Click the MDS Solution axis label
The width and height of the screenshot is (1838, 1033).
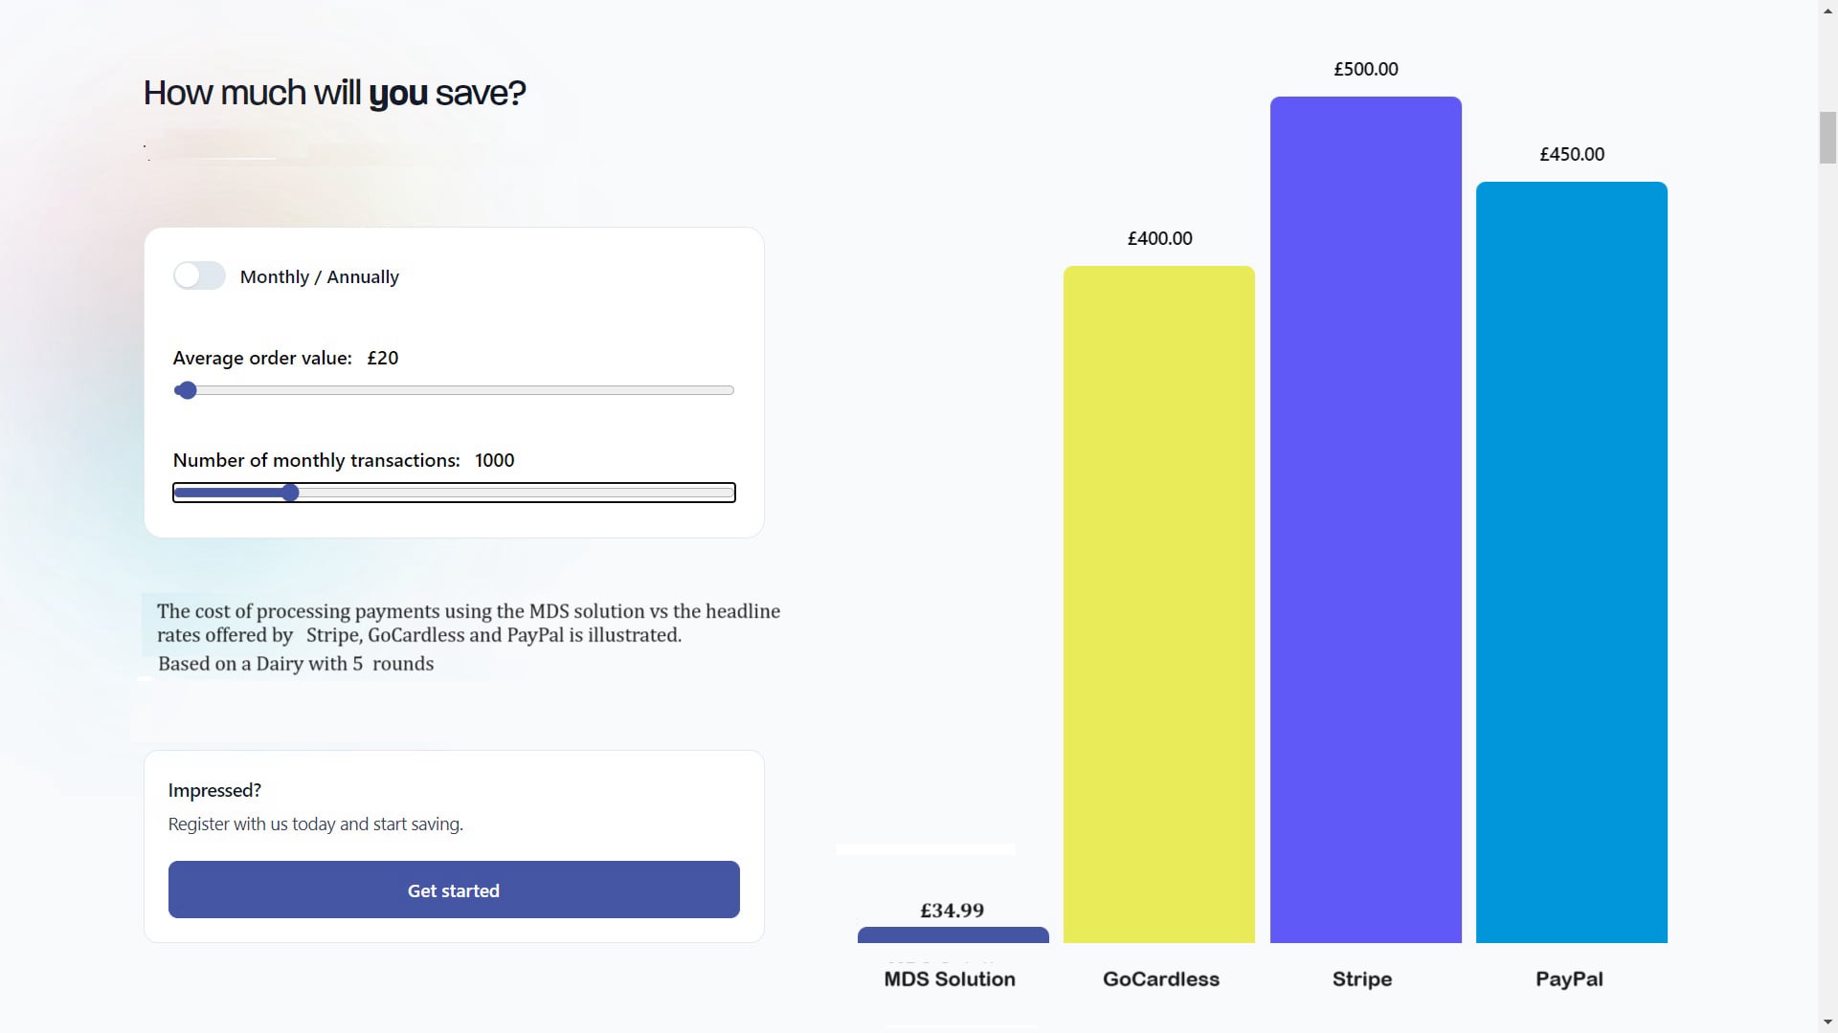pyautogui.click(x=949, y=979)
